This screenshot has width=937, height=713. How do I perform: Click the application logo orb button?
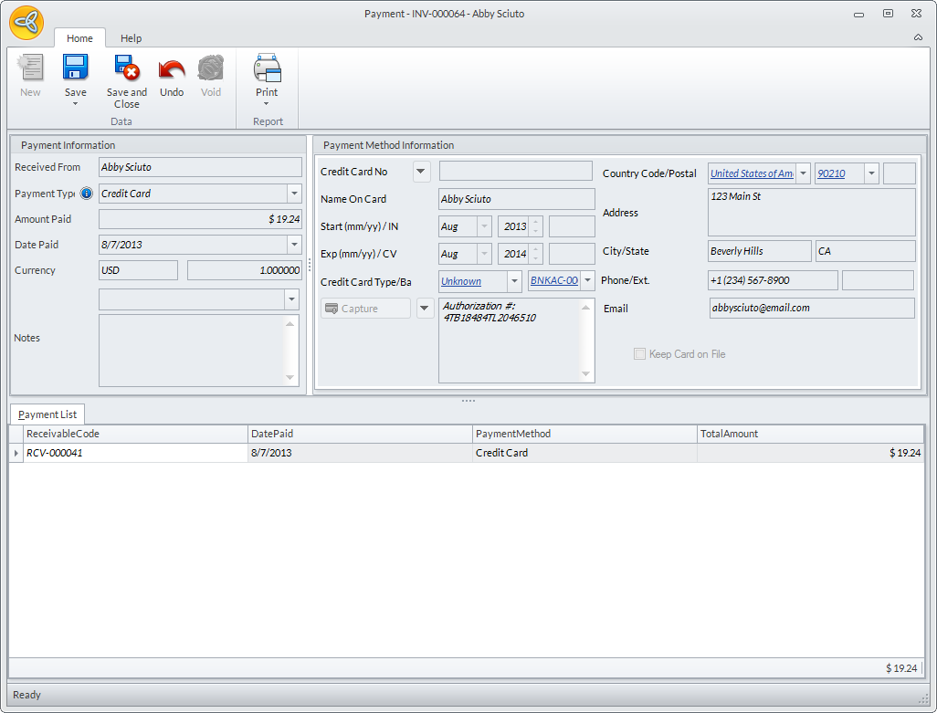(26, 23)
